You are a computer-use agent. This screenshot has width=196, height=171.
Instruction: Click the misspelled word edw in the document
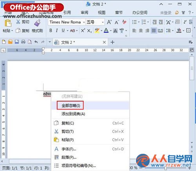pos(47,94)
